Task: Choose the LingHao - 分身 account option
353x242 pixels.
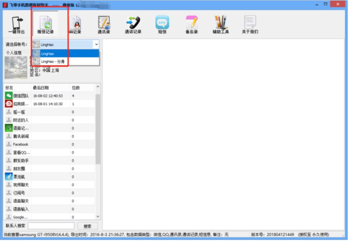Action: pos(66,61)
